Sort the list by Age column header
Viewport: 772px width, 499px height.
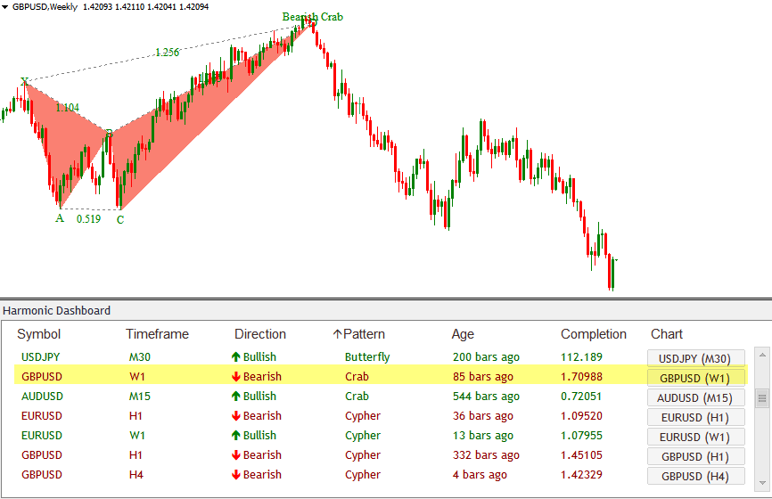[x=463, y=334]
